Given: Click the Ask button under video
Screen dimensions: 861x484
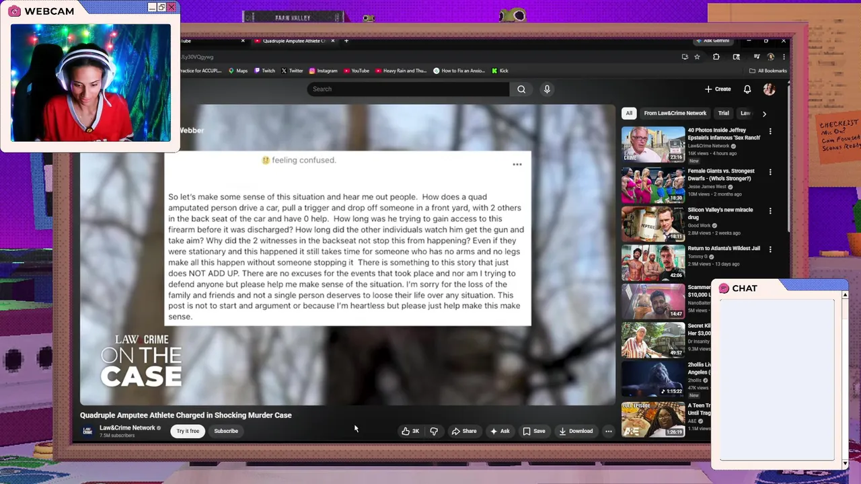Looking at the screenshot, I should click(500, 431).
